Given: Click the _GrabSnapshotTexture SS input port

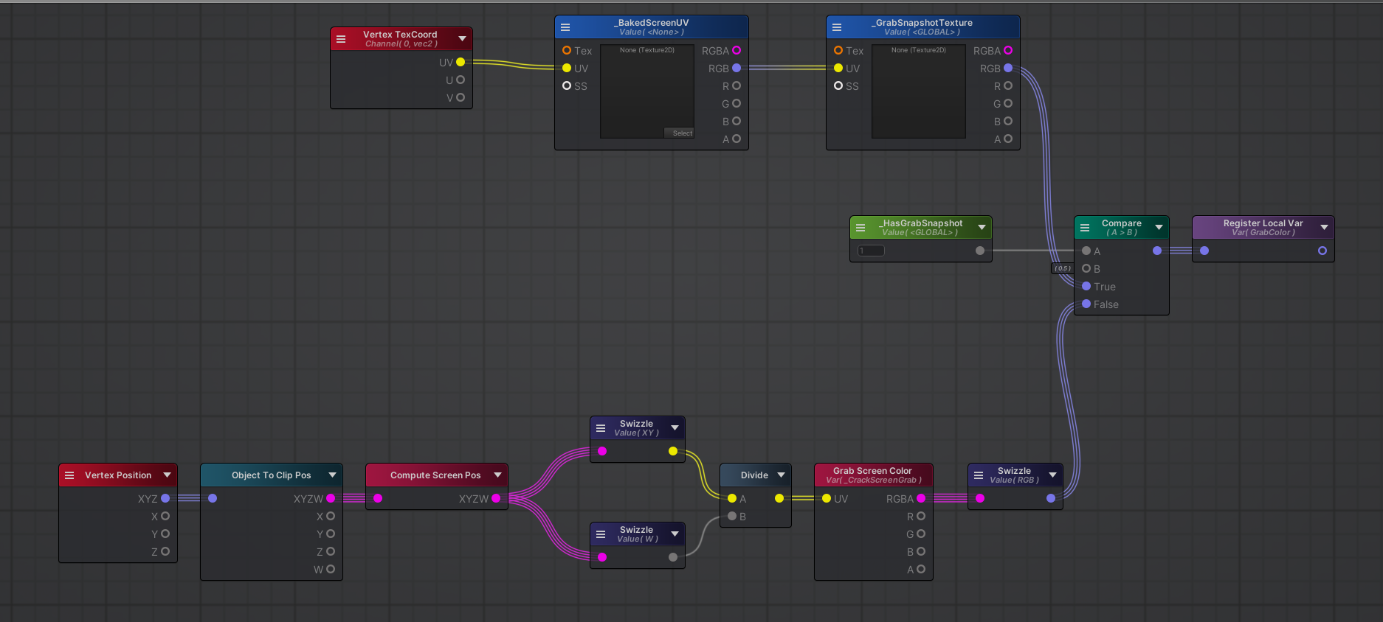Looking at the screenshot, I should 838,85.
